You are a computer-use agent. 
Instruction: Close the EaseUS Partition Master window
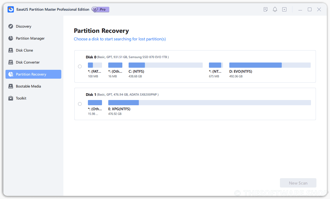tap(319, 9)
